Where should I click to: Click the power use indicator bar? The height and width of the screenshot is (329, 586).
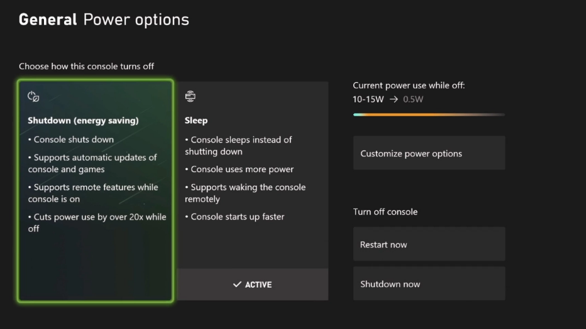[x=429, y=114]
